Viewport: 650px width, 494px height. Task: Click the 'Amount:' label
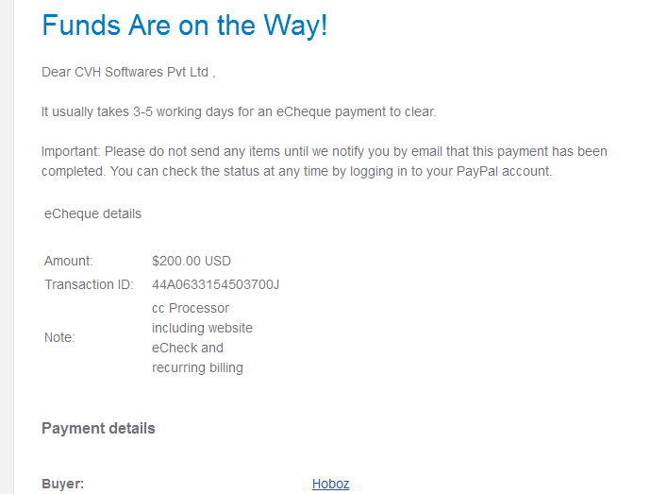[69, 261]
